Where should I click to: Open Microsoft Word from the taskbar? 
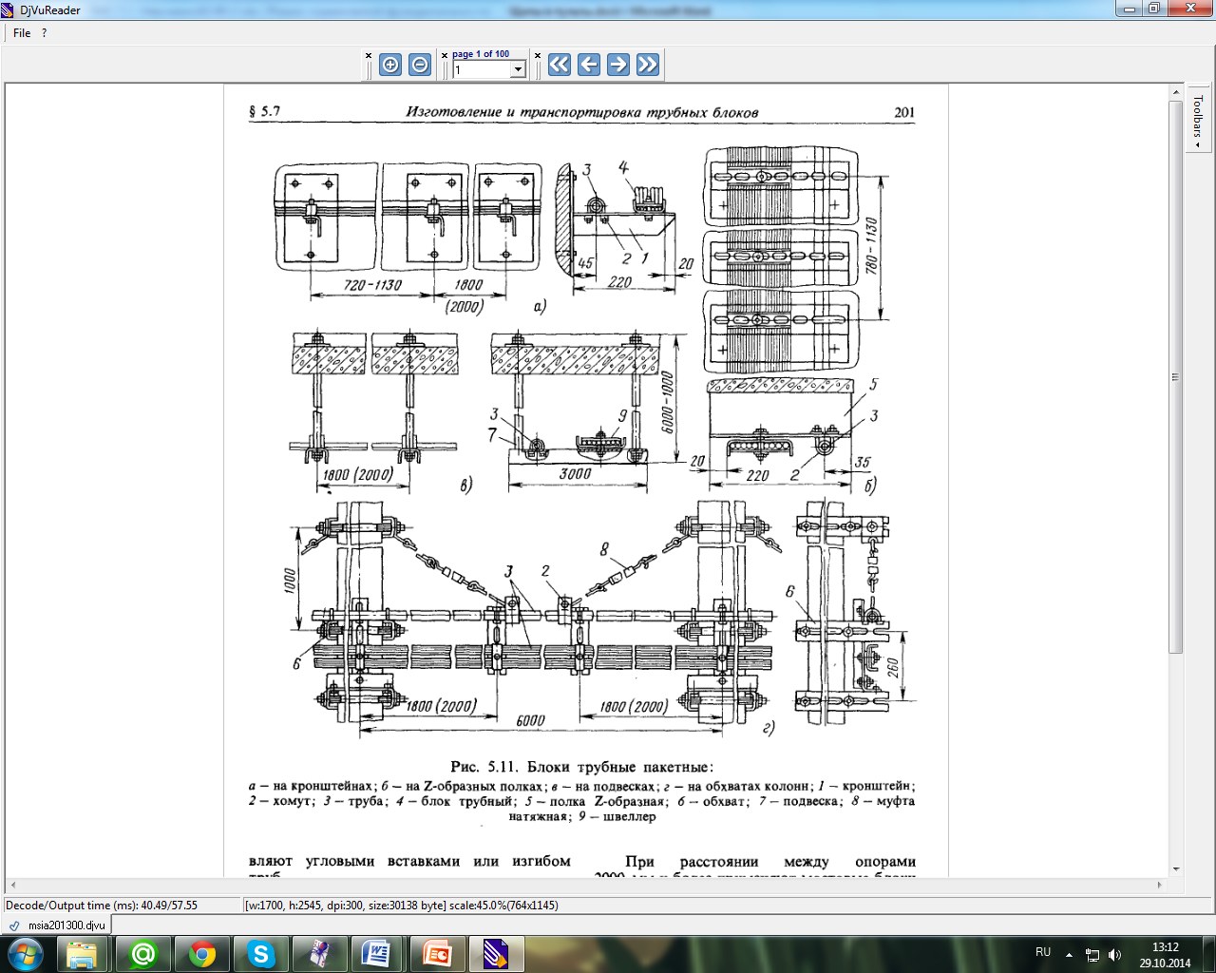pyautogui.click(x=377, y=953)
